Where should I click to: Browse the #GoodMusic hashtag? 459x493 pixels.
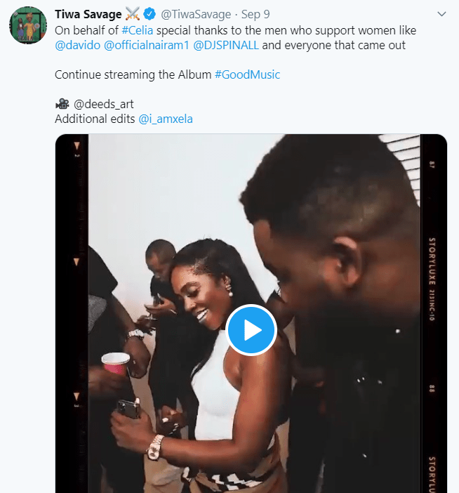tap(247, 74)
